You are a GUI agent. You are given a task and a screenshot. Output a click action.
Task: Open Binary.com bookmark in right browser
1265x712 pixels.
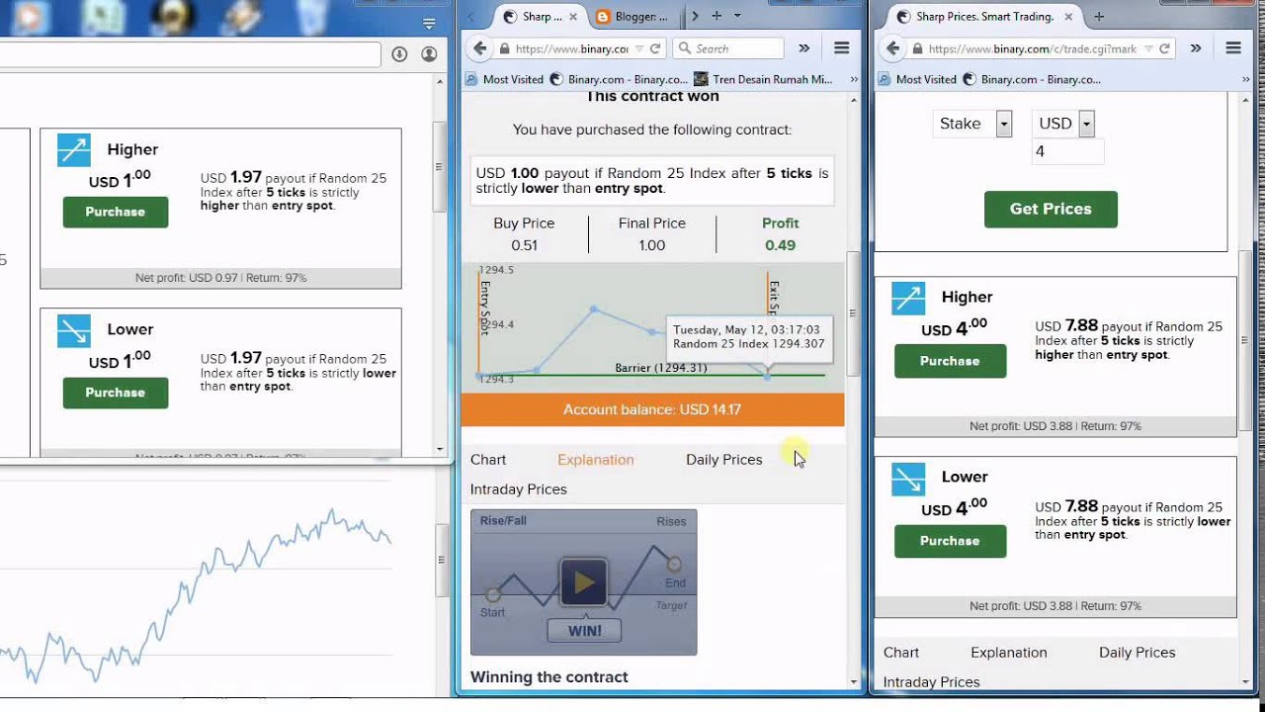click(1032, 79)
